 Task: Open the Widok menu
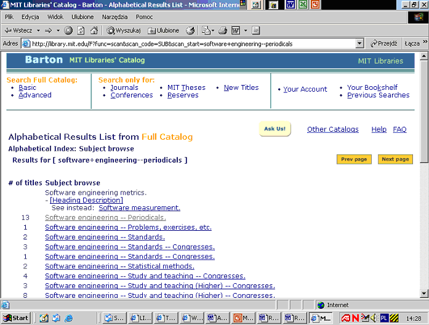click(55, 17)
